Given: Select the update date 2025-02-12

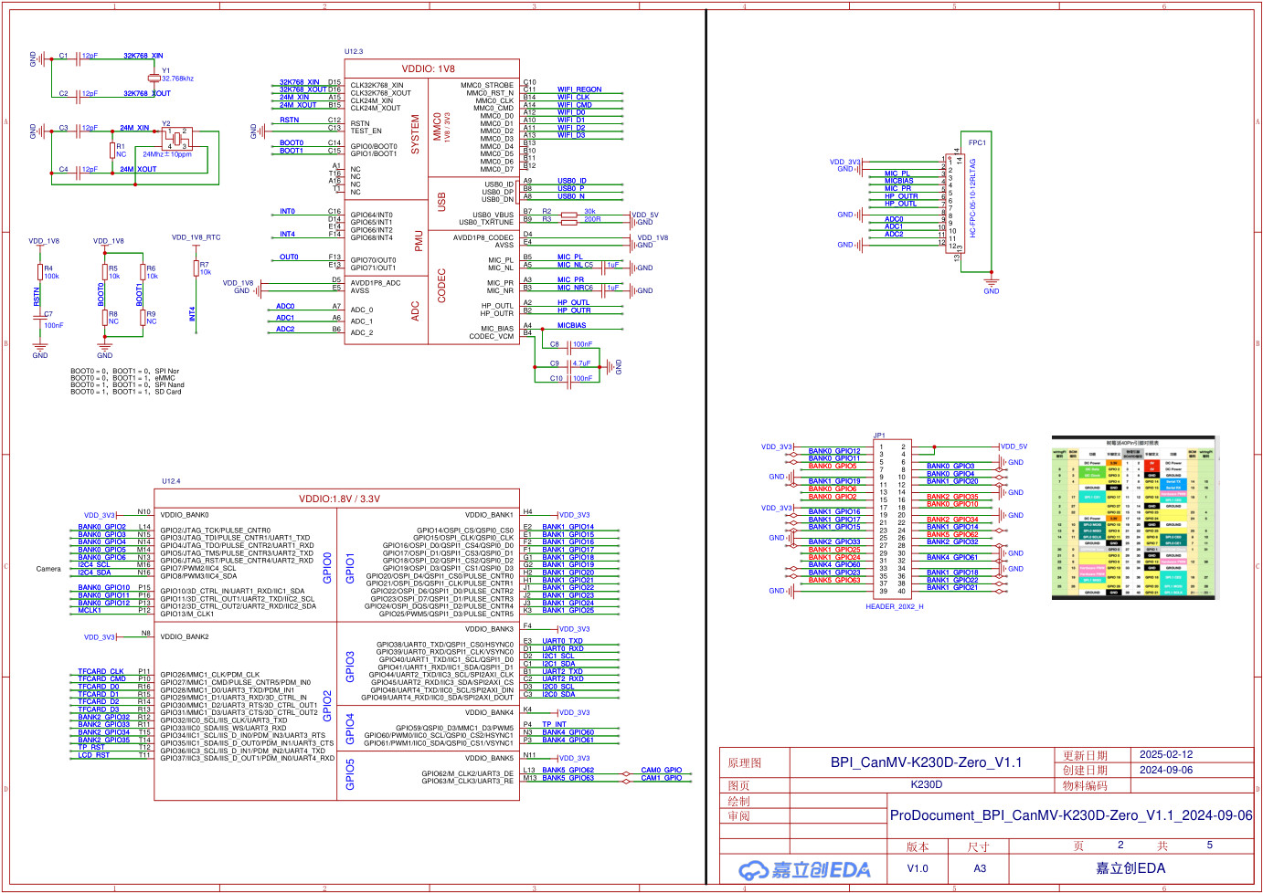Looking at the screenshot, I should [x=1166, y=754].
